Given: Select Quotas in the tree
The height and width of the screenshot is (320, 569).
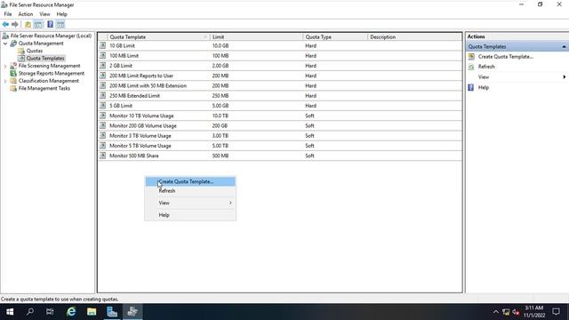Looking at the screenshot, I should pos(35,51).
